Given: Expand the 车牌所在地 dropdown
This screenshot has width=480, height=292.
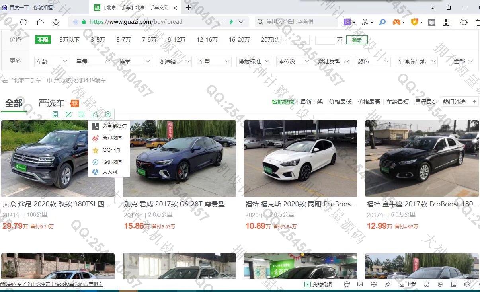Looking at the screenshot, I should (416, 62).
